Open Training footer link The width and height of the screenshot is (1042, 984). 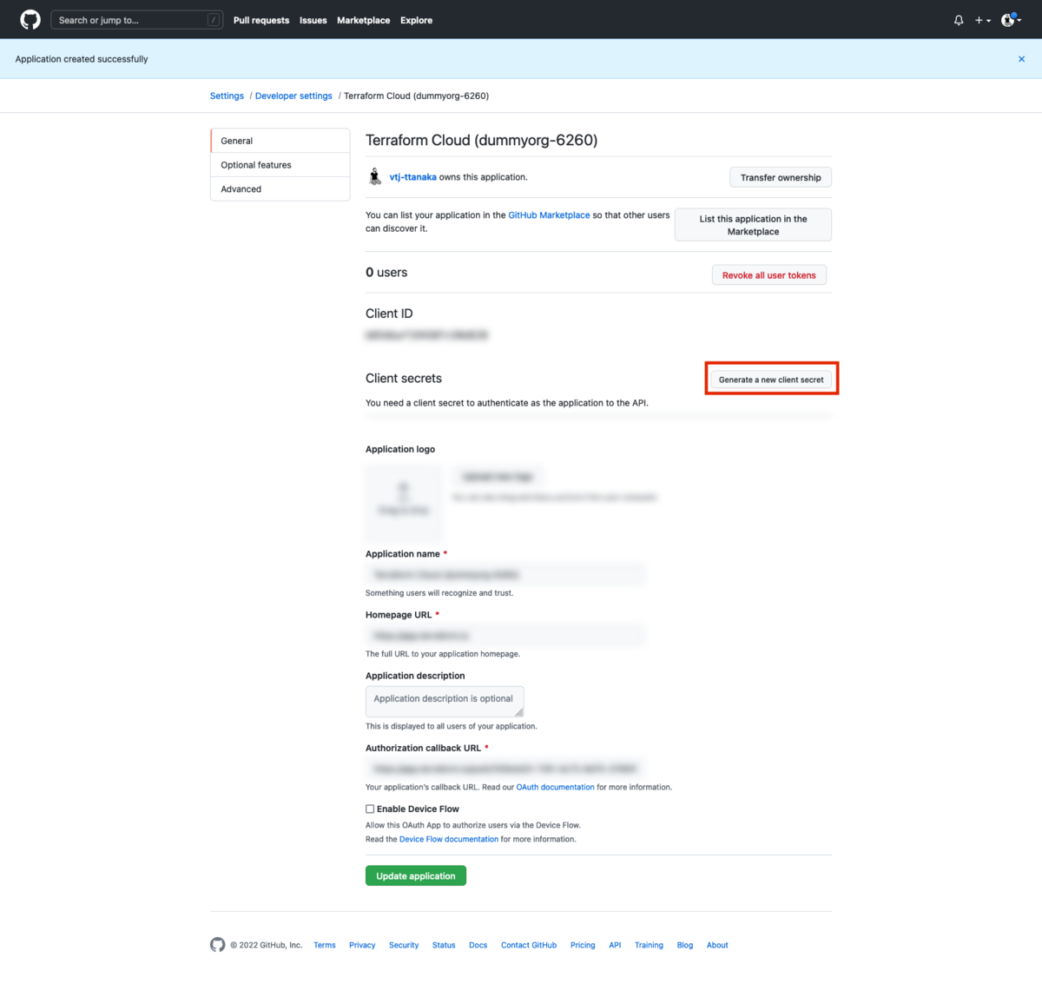[x=649, y=945]
